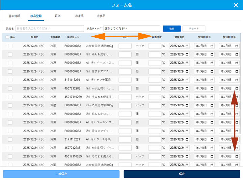Open 賞味期限③ calendar icon in first 鶏もも皮なし row
Image resolution: width=243 pixels, height=180 pixels.
click(237, 55)
